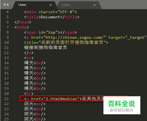Go to next tab with right arrow

click(x=8, y=5)
